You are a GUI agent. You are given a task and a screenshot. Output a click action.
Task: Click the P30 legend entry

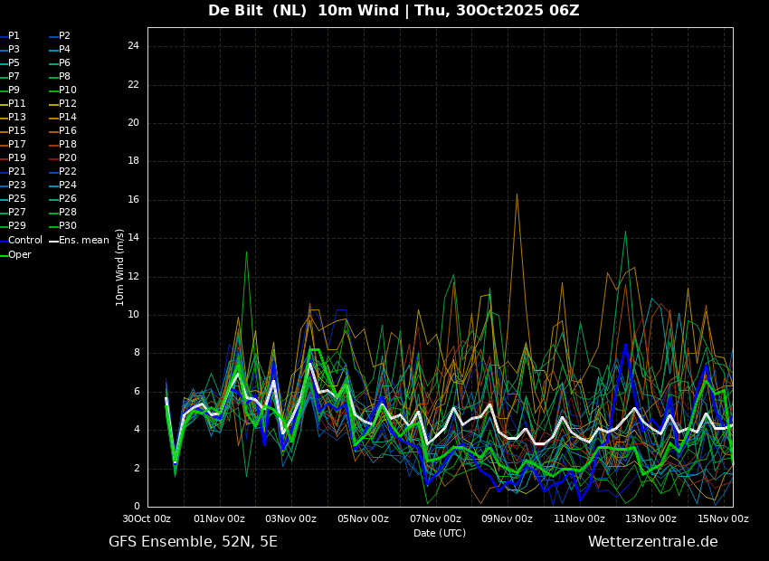(x=63, y=226)
